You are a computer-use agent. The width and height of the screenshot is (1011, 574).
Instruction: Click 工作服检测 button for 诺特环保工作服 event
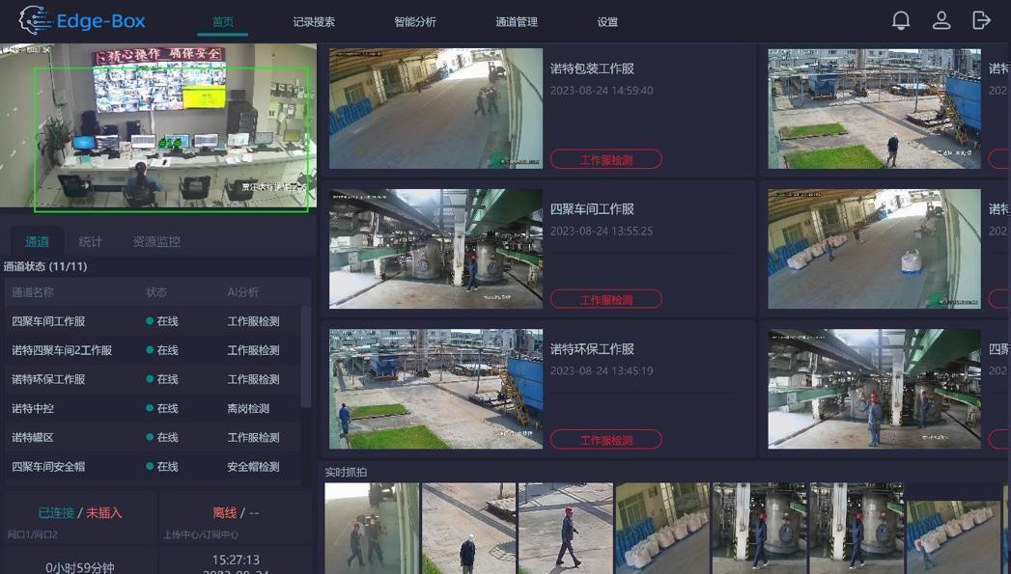pos(606,439)
